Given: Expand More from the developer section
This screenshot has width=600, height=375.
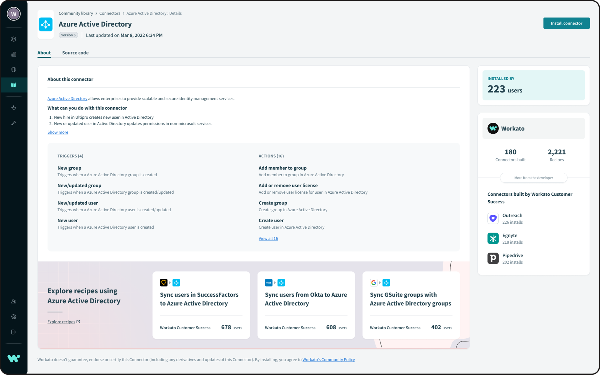Looking at the screenshot, I should (533, 178).
